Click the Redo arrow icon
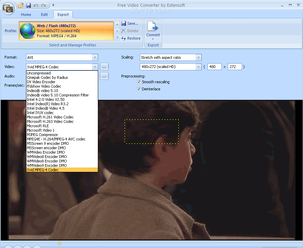Screen dimensions: 303x248 (43, 5)
